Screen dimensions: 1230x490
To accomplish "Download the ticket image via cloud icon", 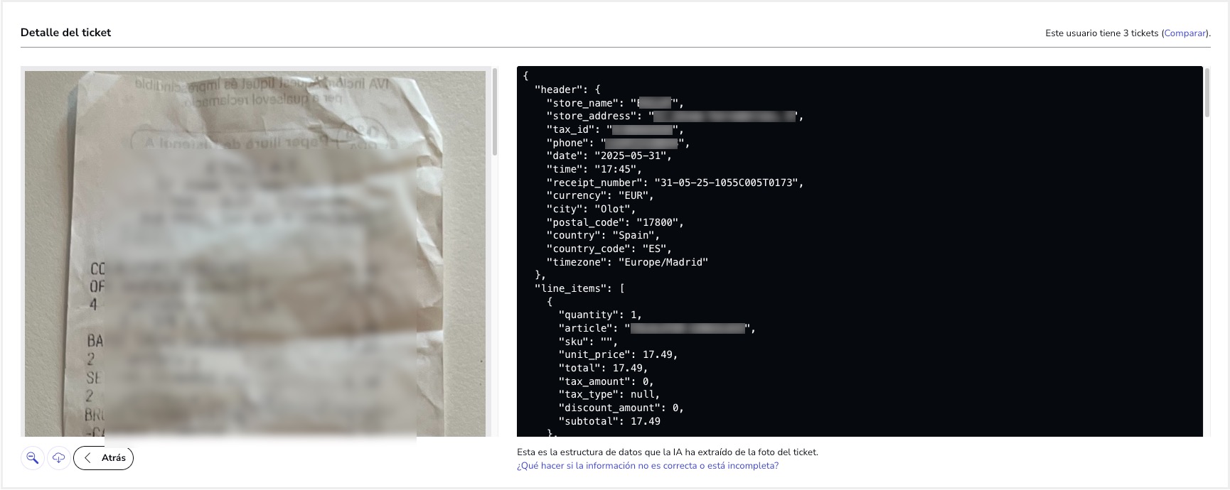I will click(58, 458).
